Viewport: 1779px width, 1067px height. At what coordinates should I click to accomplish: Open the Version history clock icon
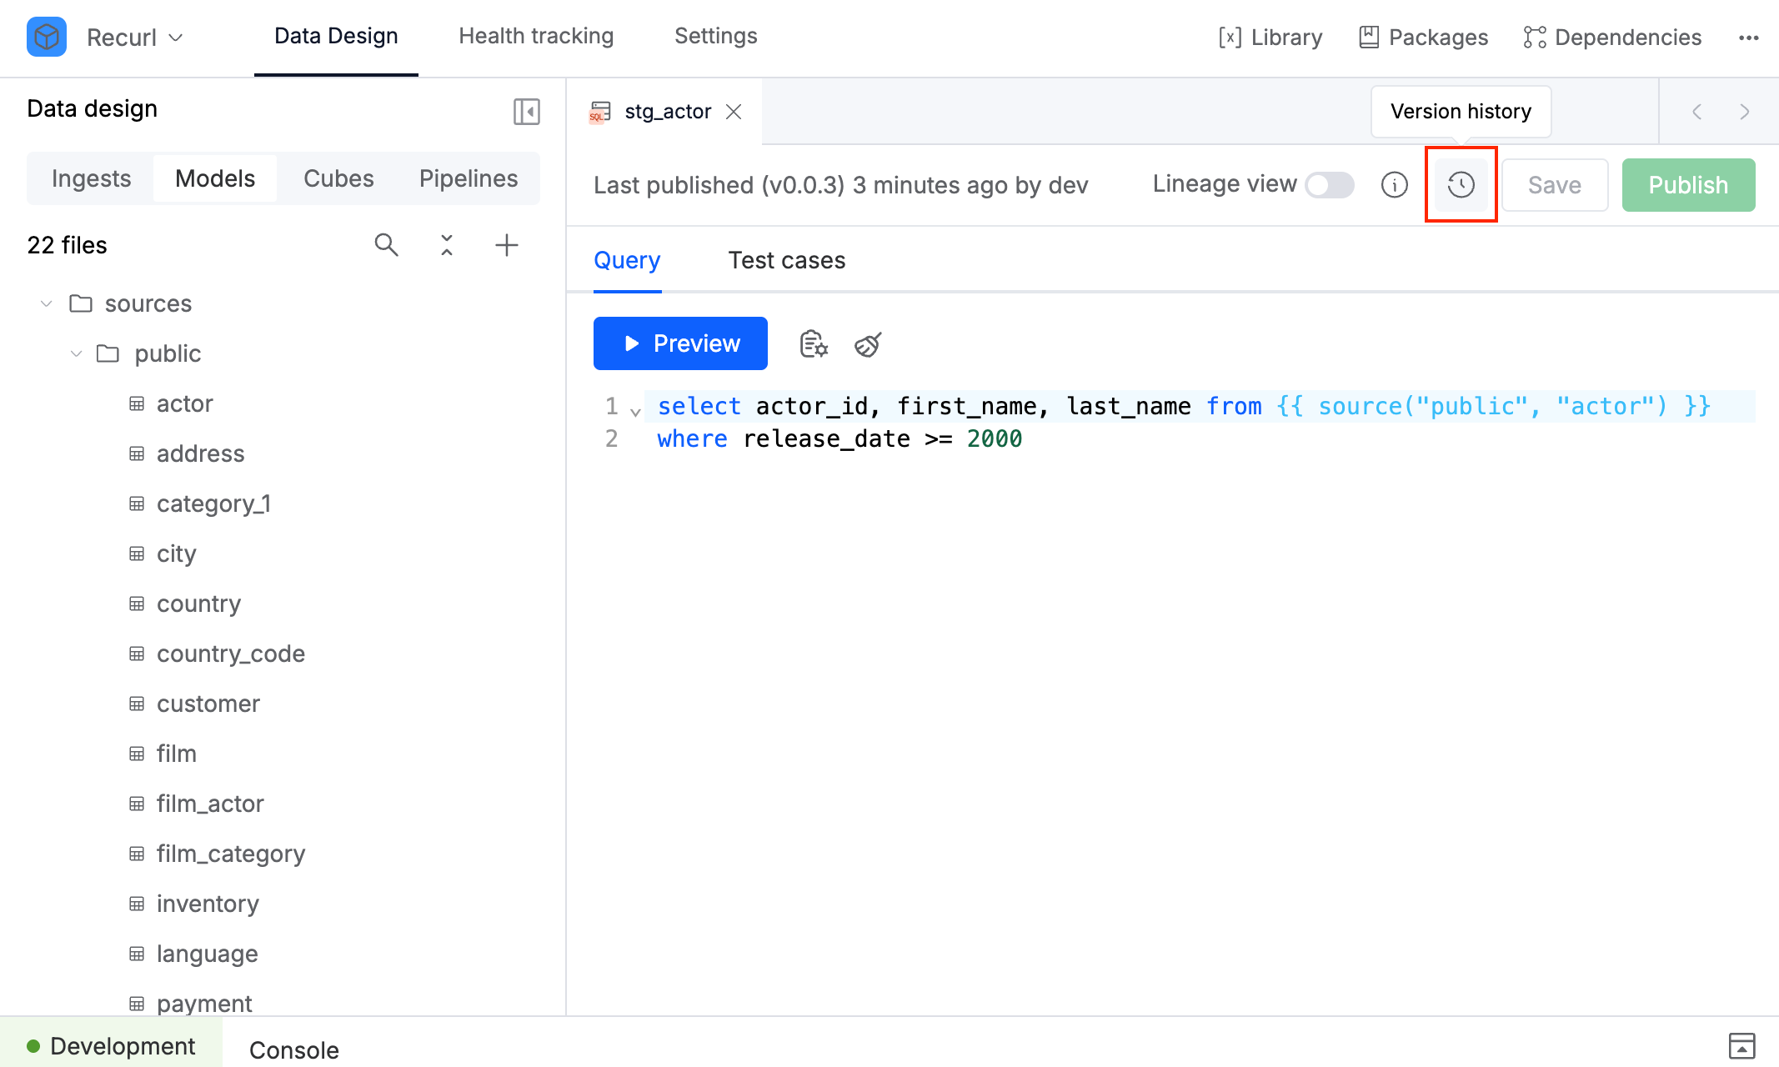point(1461,185)
